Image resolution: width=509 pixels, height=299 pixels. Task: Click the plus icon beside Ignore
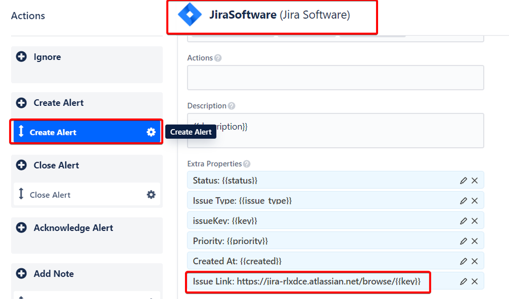[21, 56]
